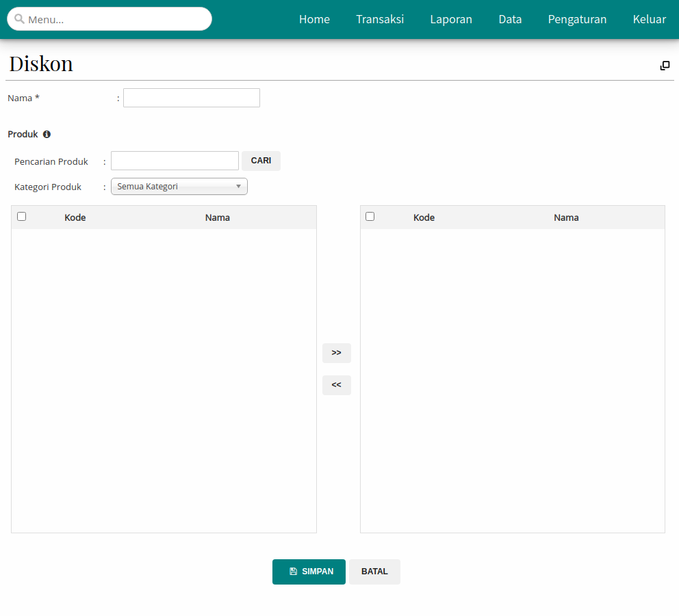
Task: Click the Produk info icon
Action: [47, 135]
